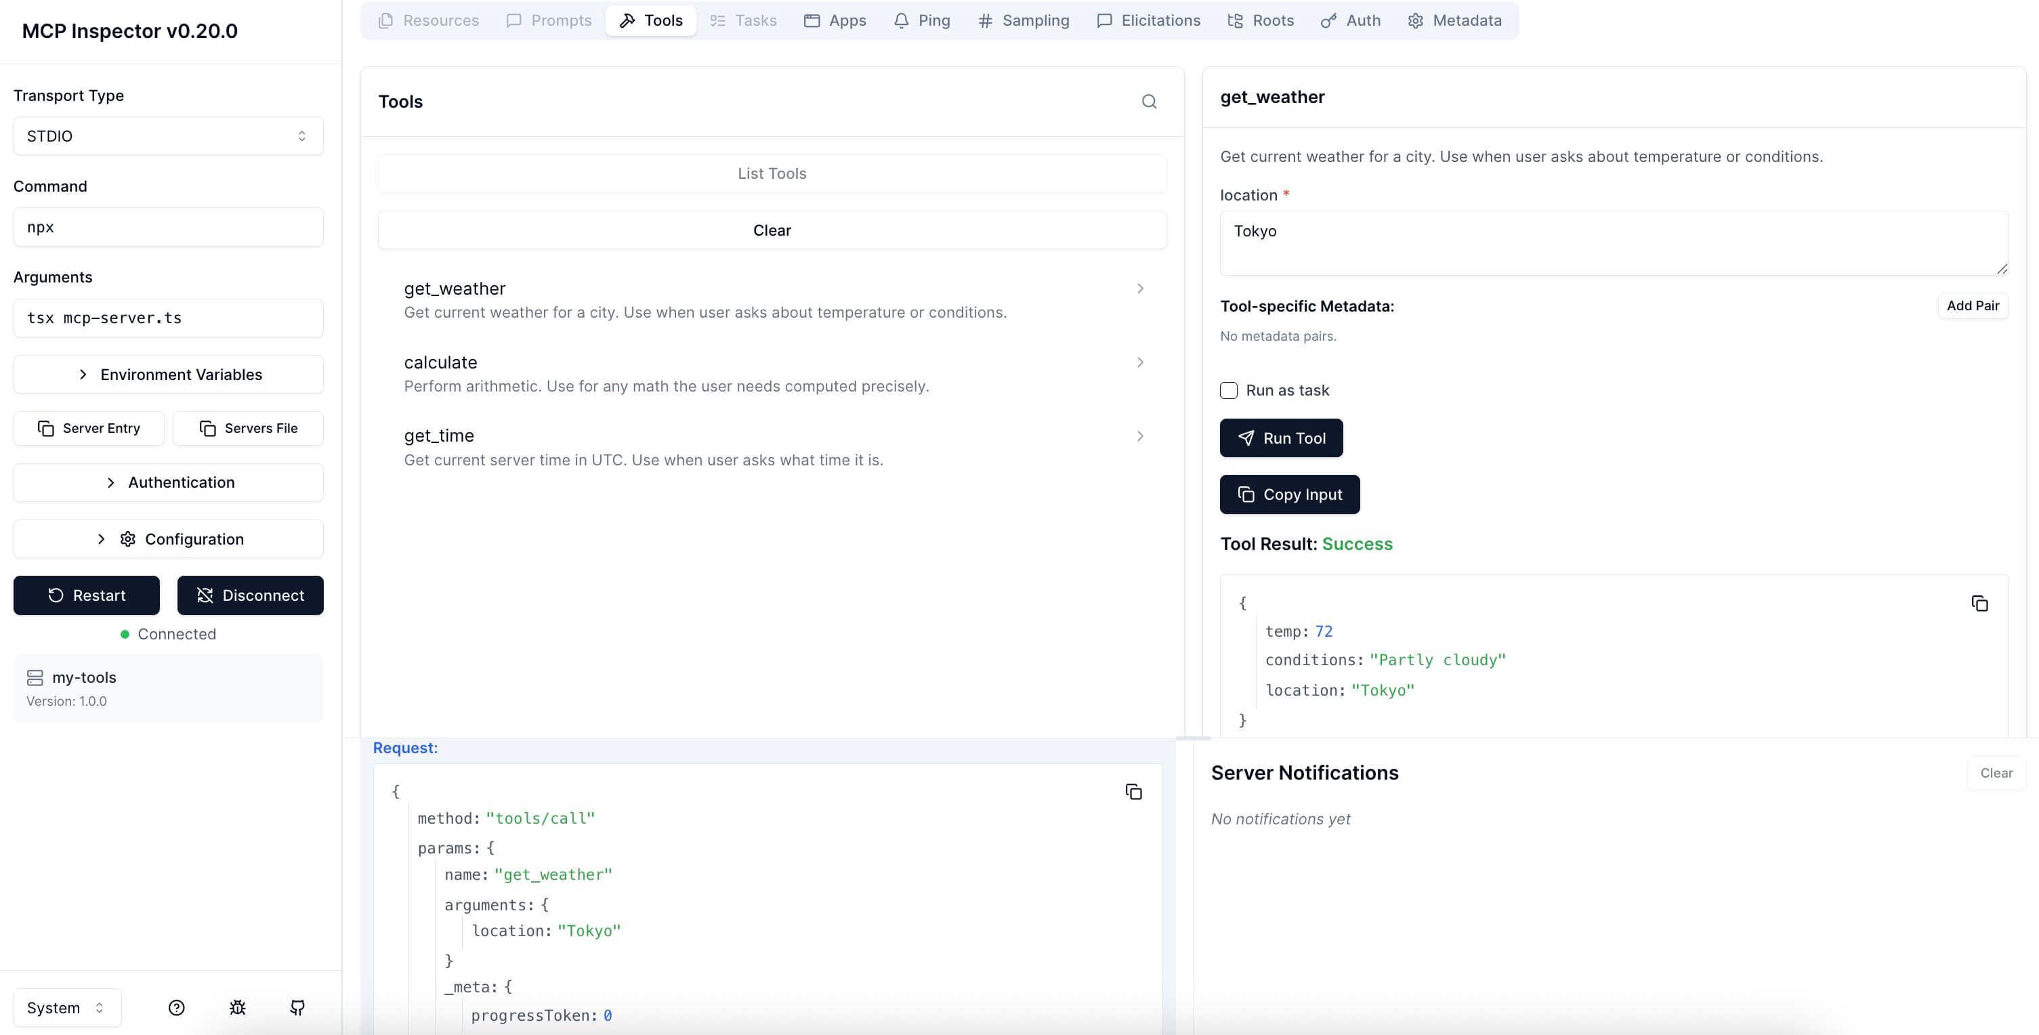Click Add Pair metadata button
Screen dimensions: 2039x1035
point(1973,305)
